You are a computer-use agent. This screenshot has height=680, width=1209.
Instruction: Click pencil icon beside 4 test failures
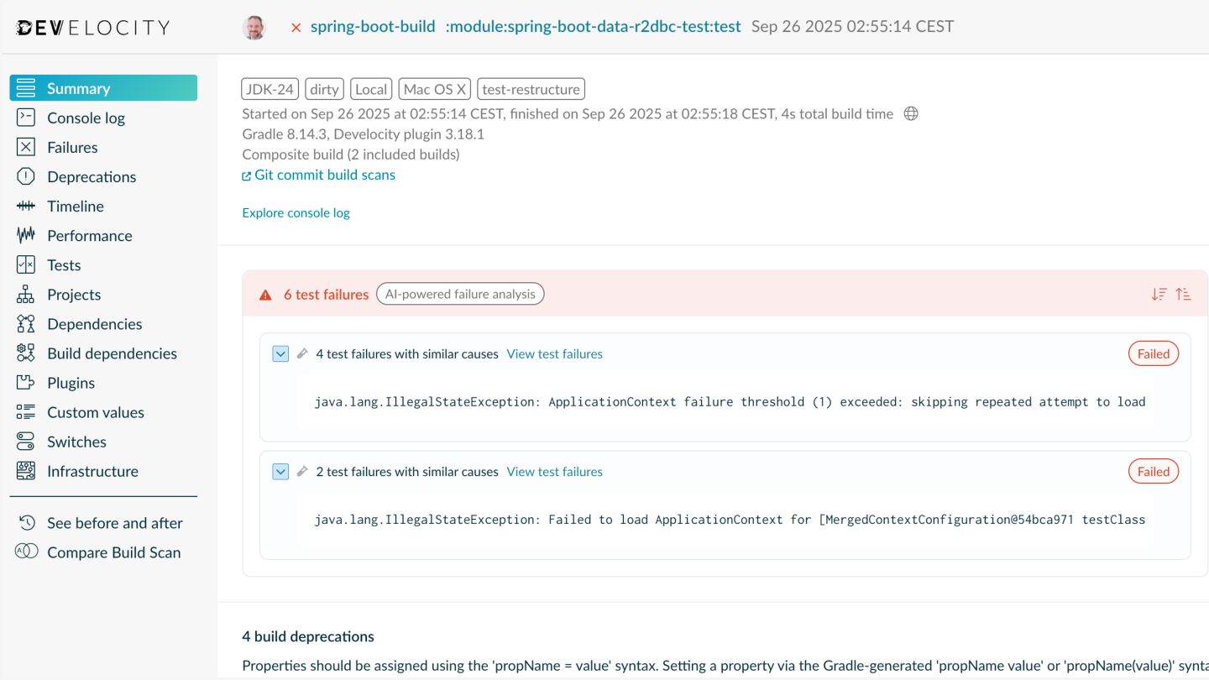pos(302,353)
